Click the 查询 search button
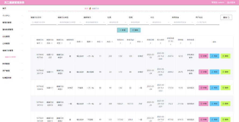 click(x=226, y=17)
